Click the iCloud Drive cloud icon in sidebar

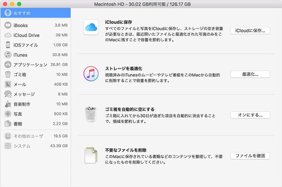(x=8, y=35)
